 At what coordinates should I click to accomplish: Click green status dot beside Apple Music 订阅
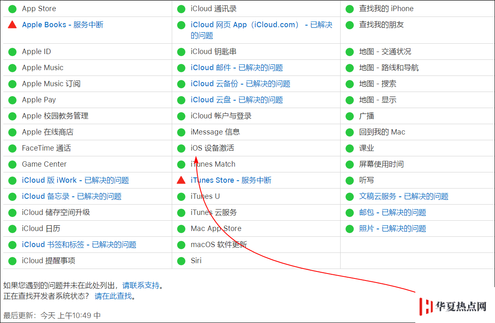pyautogui.click(x=12, y=84)
